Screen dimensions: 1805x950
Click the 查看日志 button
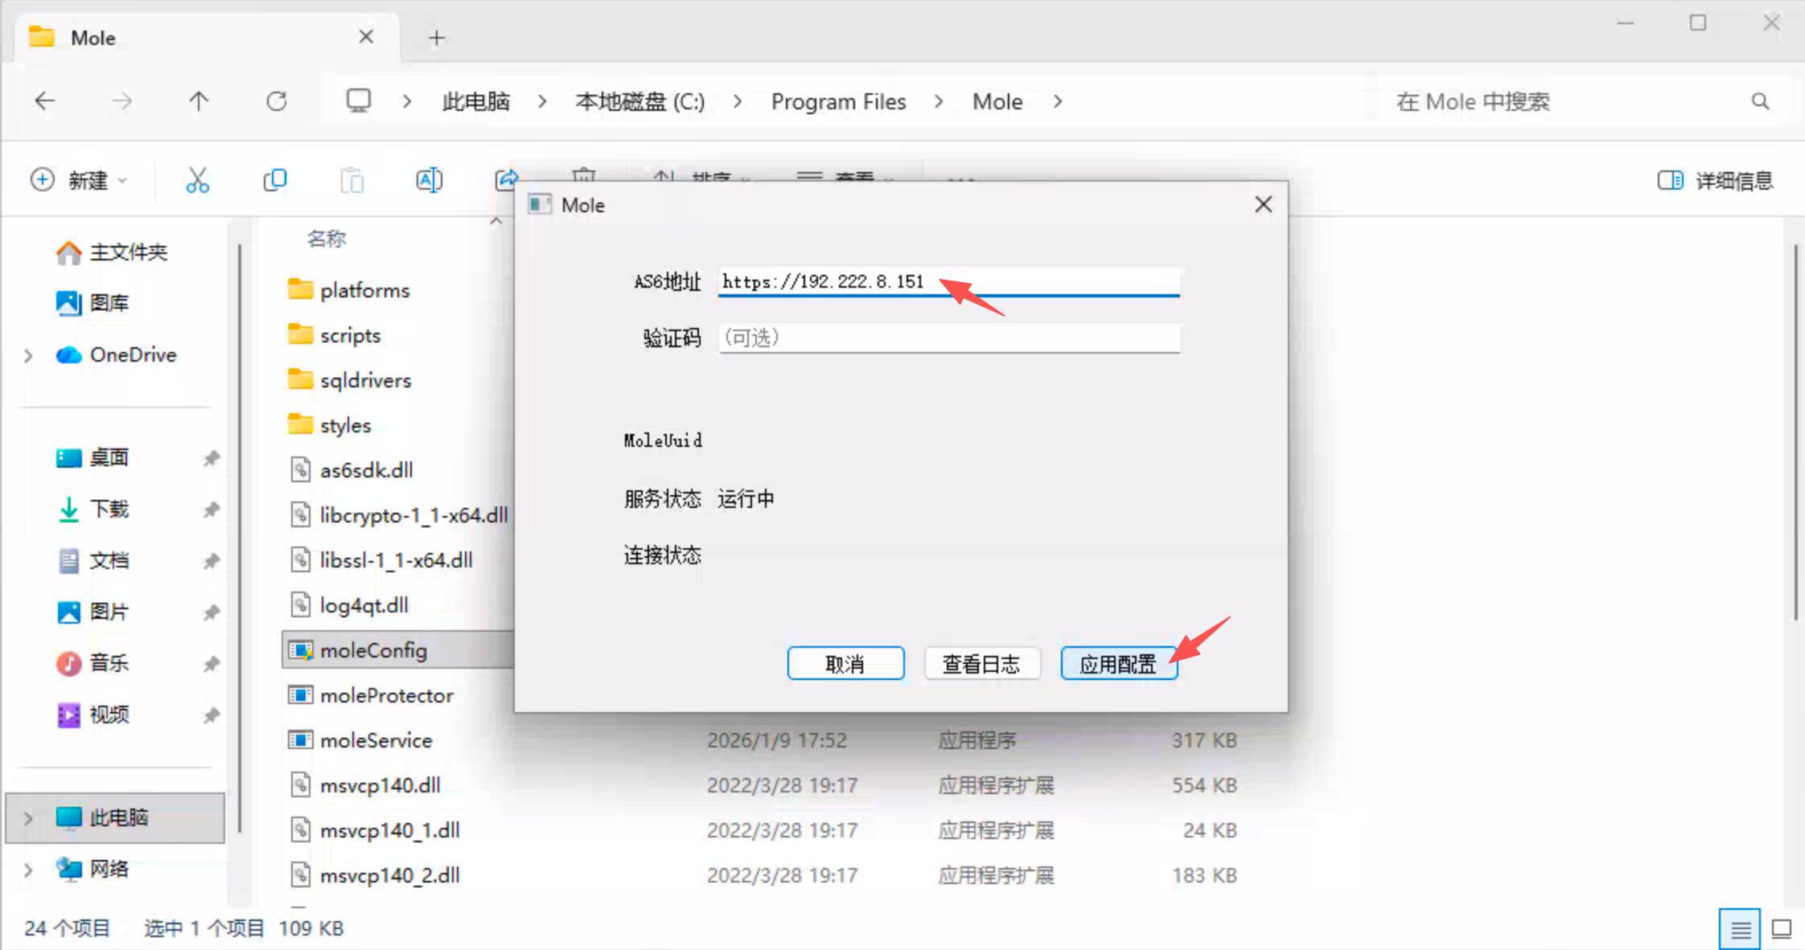[x=981, y=664]
